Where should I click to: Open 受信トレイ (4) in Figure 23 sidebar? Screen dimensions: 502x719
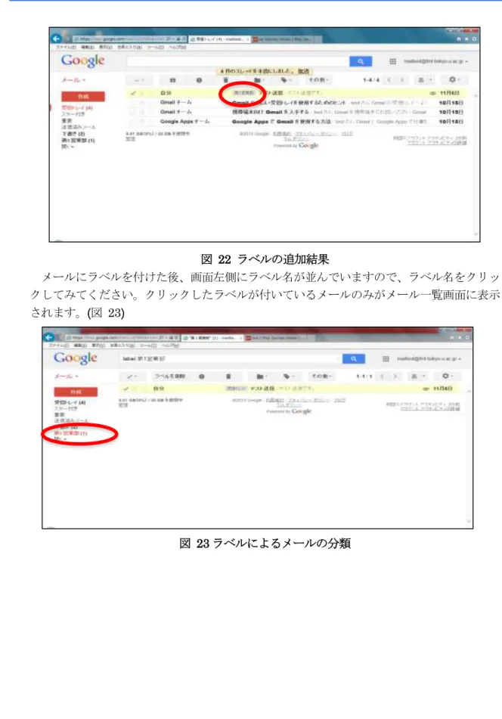70,402
